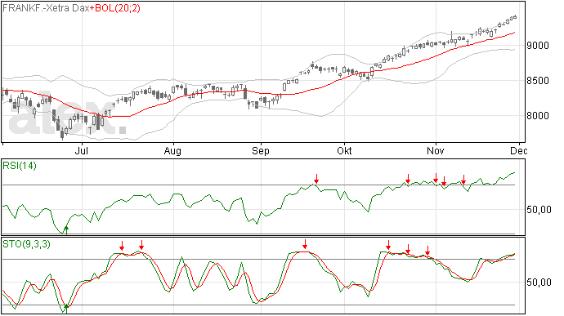Image resolution: width=564 pixels, height=316 pixels.
Task: Select the "Jul" month label
Action: [x=81, y=150]
